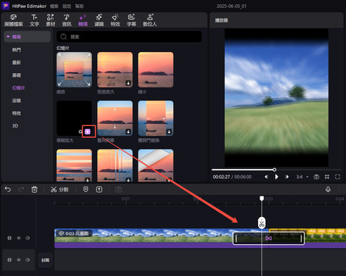Screen dimensions: 346x276
Task: Enter fullscreen preview
Action: pos(338,177)
